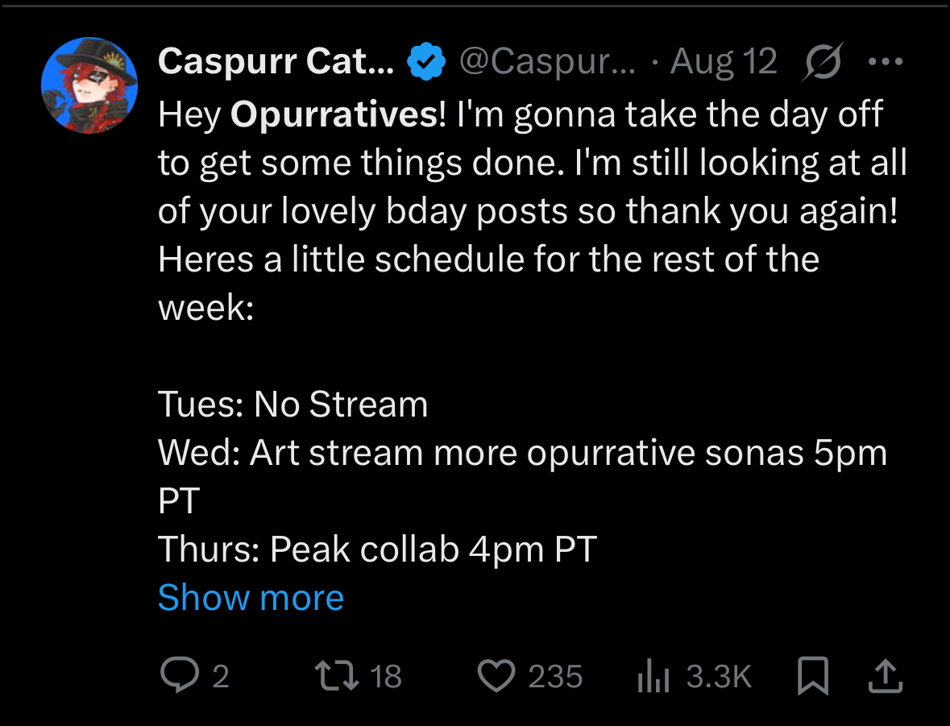Open the three-dot more options menu
The height and width of the screenshot is (726, 950).
click(885, 61)
